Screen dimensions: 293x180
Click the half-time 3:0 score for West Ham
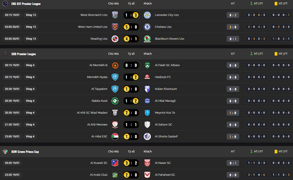(233, 27)
